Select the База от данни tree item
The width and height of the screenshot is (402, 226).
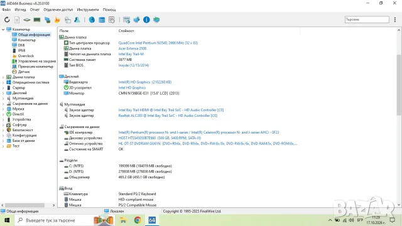click(x=24, y=141)
